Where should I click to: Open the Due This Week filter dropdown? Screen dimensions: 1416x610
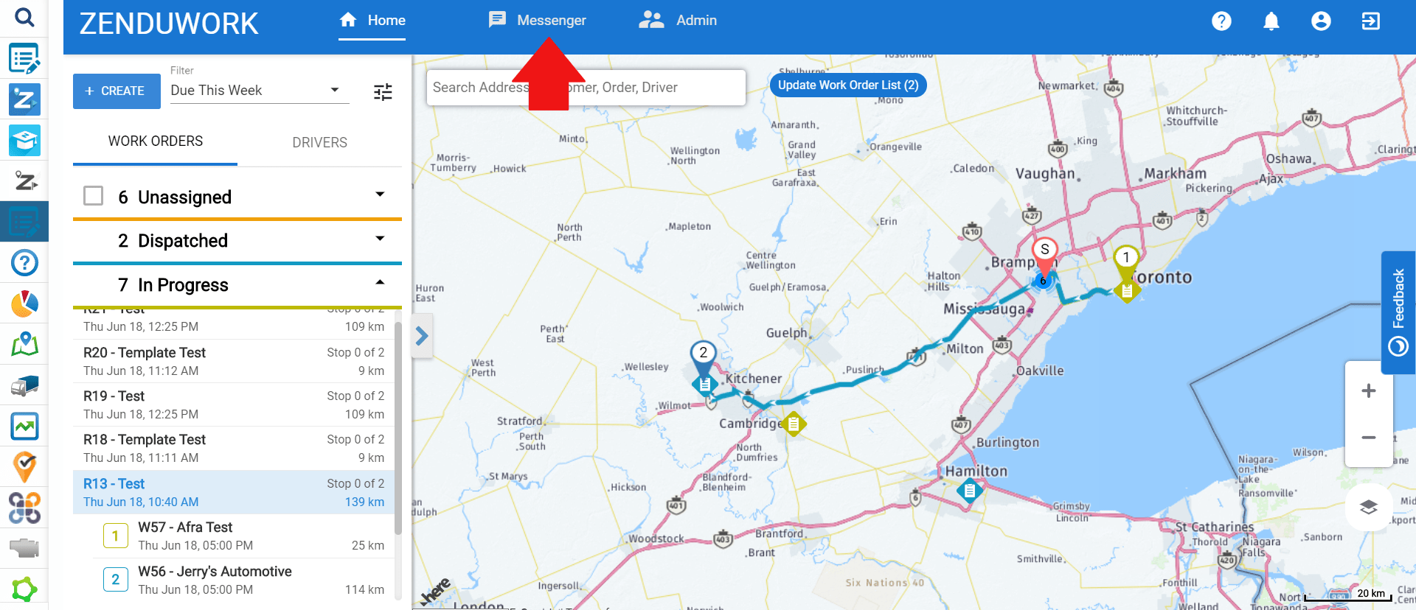[260, 91]
